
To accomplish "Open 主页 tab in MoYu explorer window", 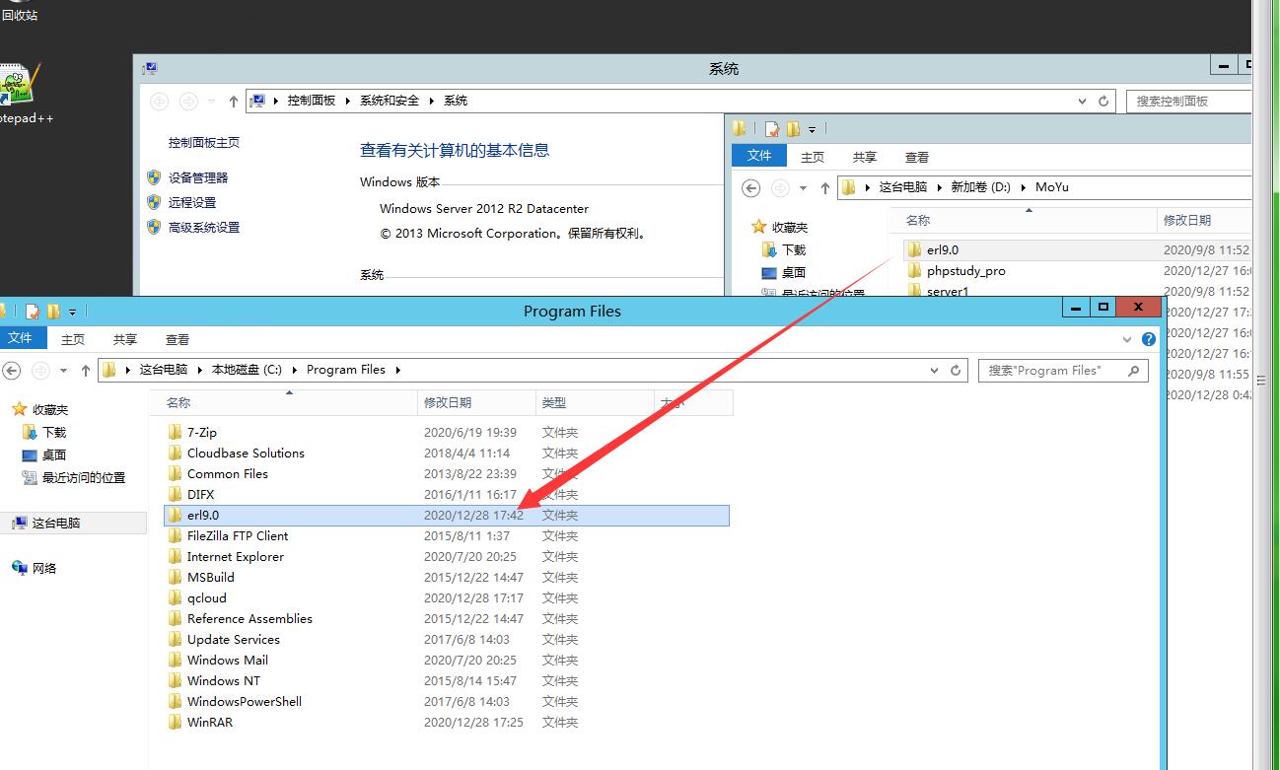I will coord(813,157).
